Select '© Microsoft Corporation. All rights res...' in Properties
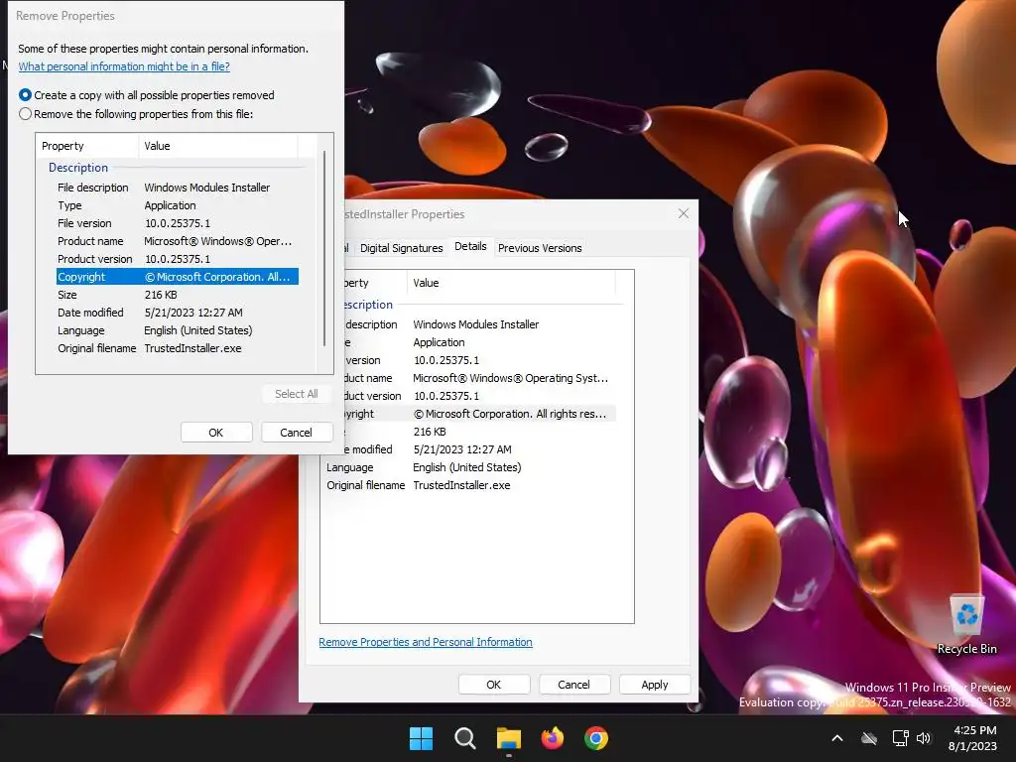 pos(510,414)
